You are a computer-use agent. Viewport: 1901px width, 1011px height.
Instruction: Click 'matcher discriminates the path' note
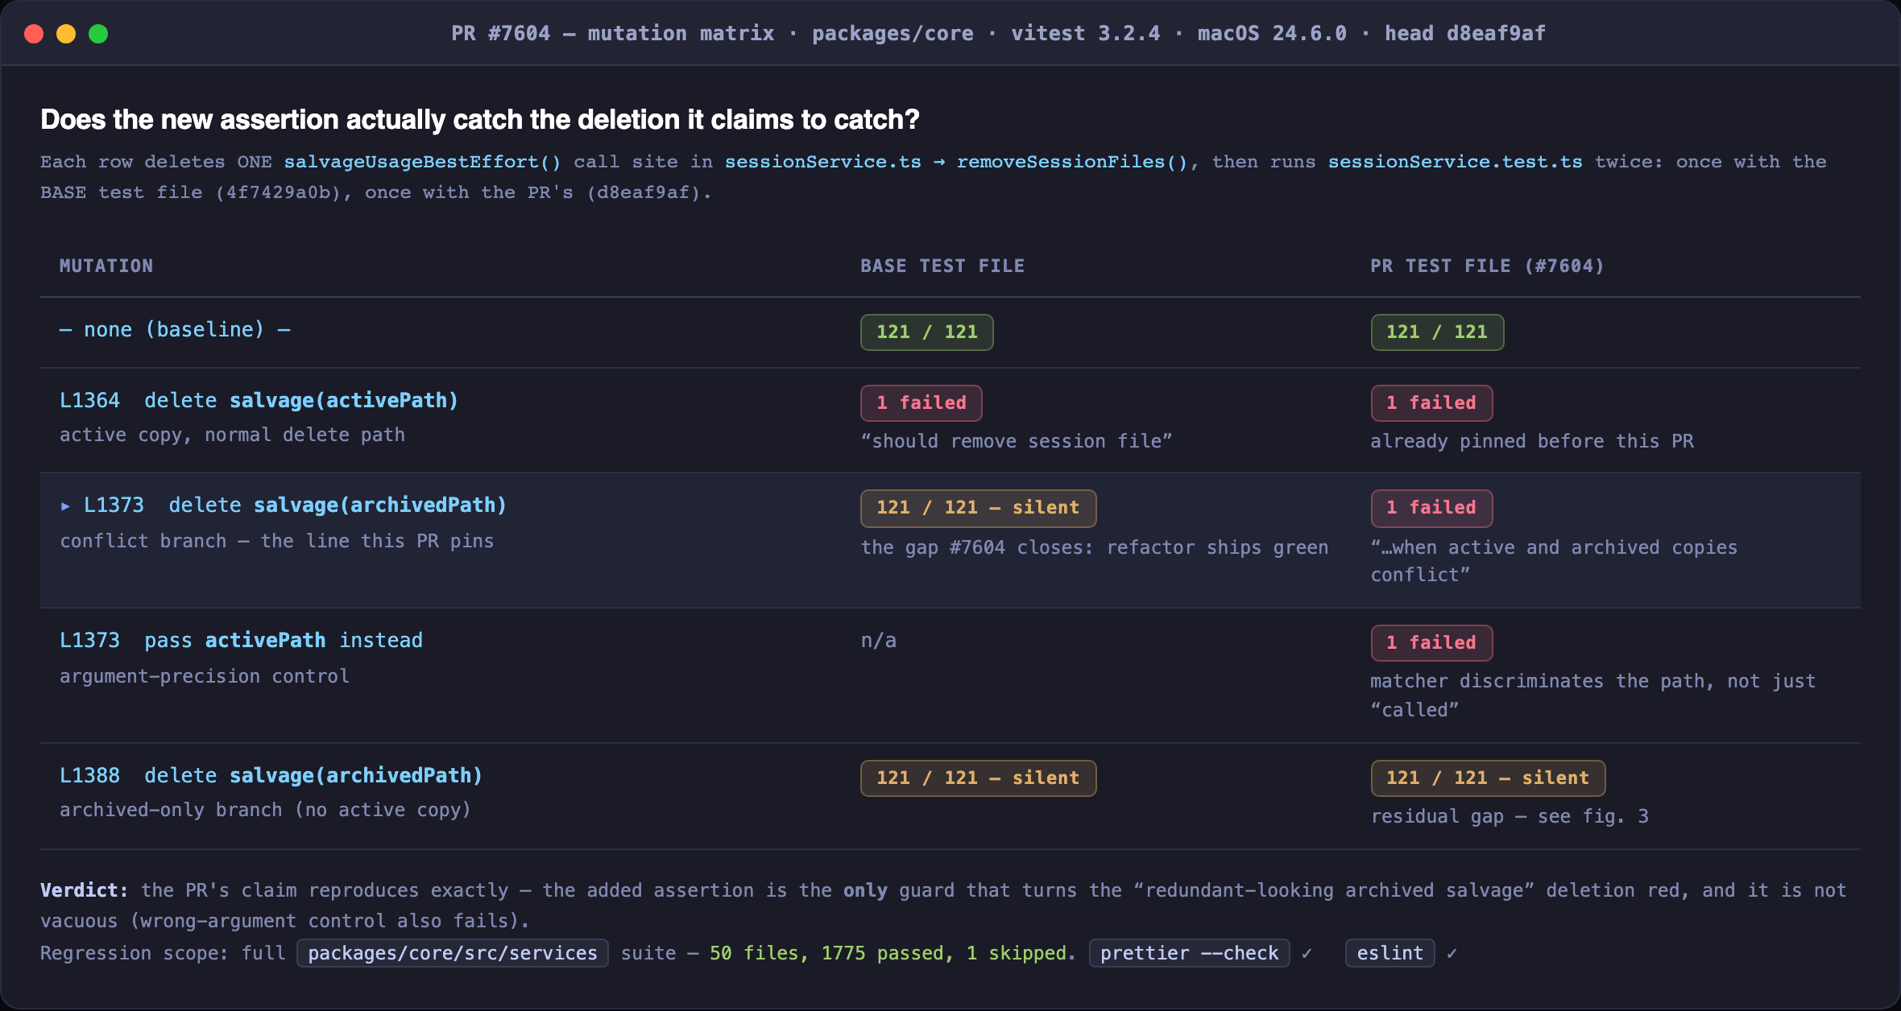1593,695
